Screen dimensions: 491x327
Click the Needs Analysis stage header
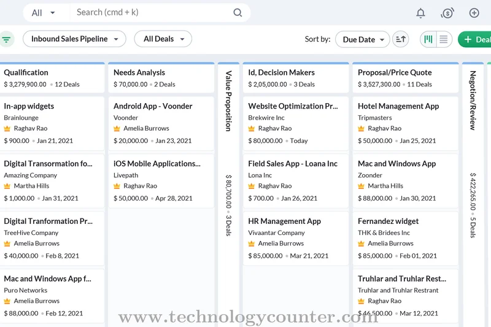pos(161,78)
